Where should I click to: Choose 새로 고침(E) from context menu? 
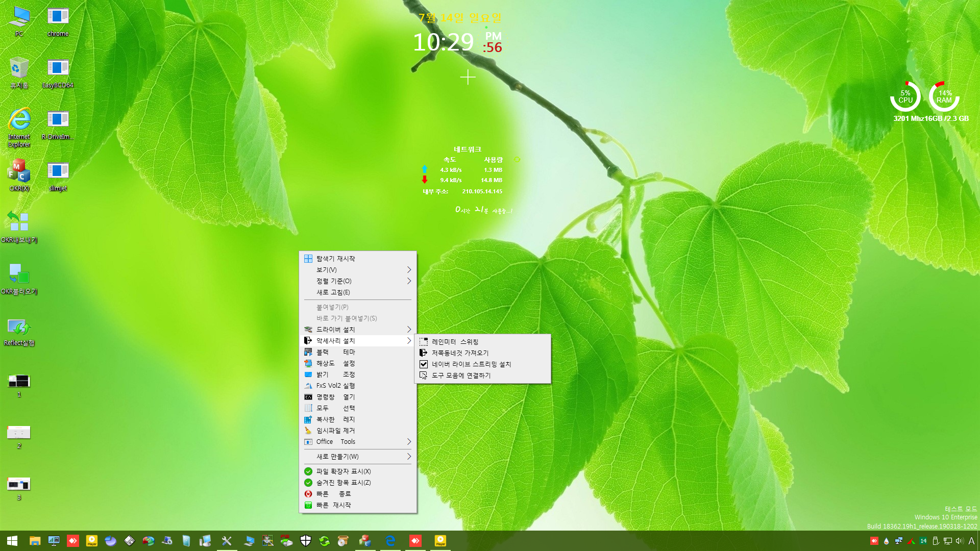tap(357, 292)
